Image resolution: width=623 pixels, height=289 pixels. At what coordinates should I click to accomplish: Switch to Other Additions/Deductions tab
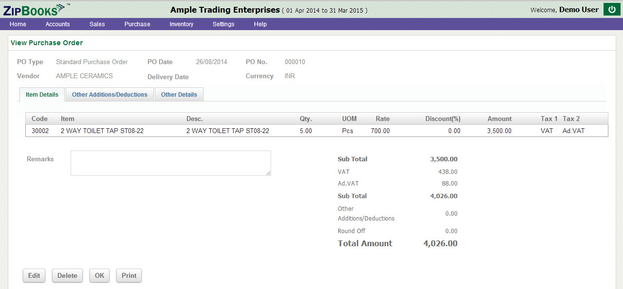pyautogui.click(x=110, y=95)
